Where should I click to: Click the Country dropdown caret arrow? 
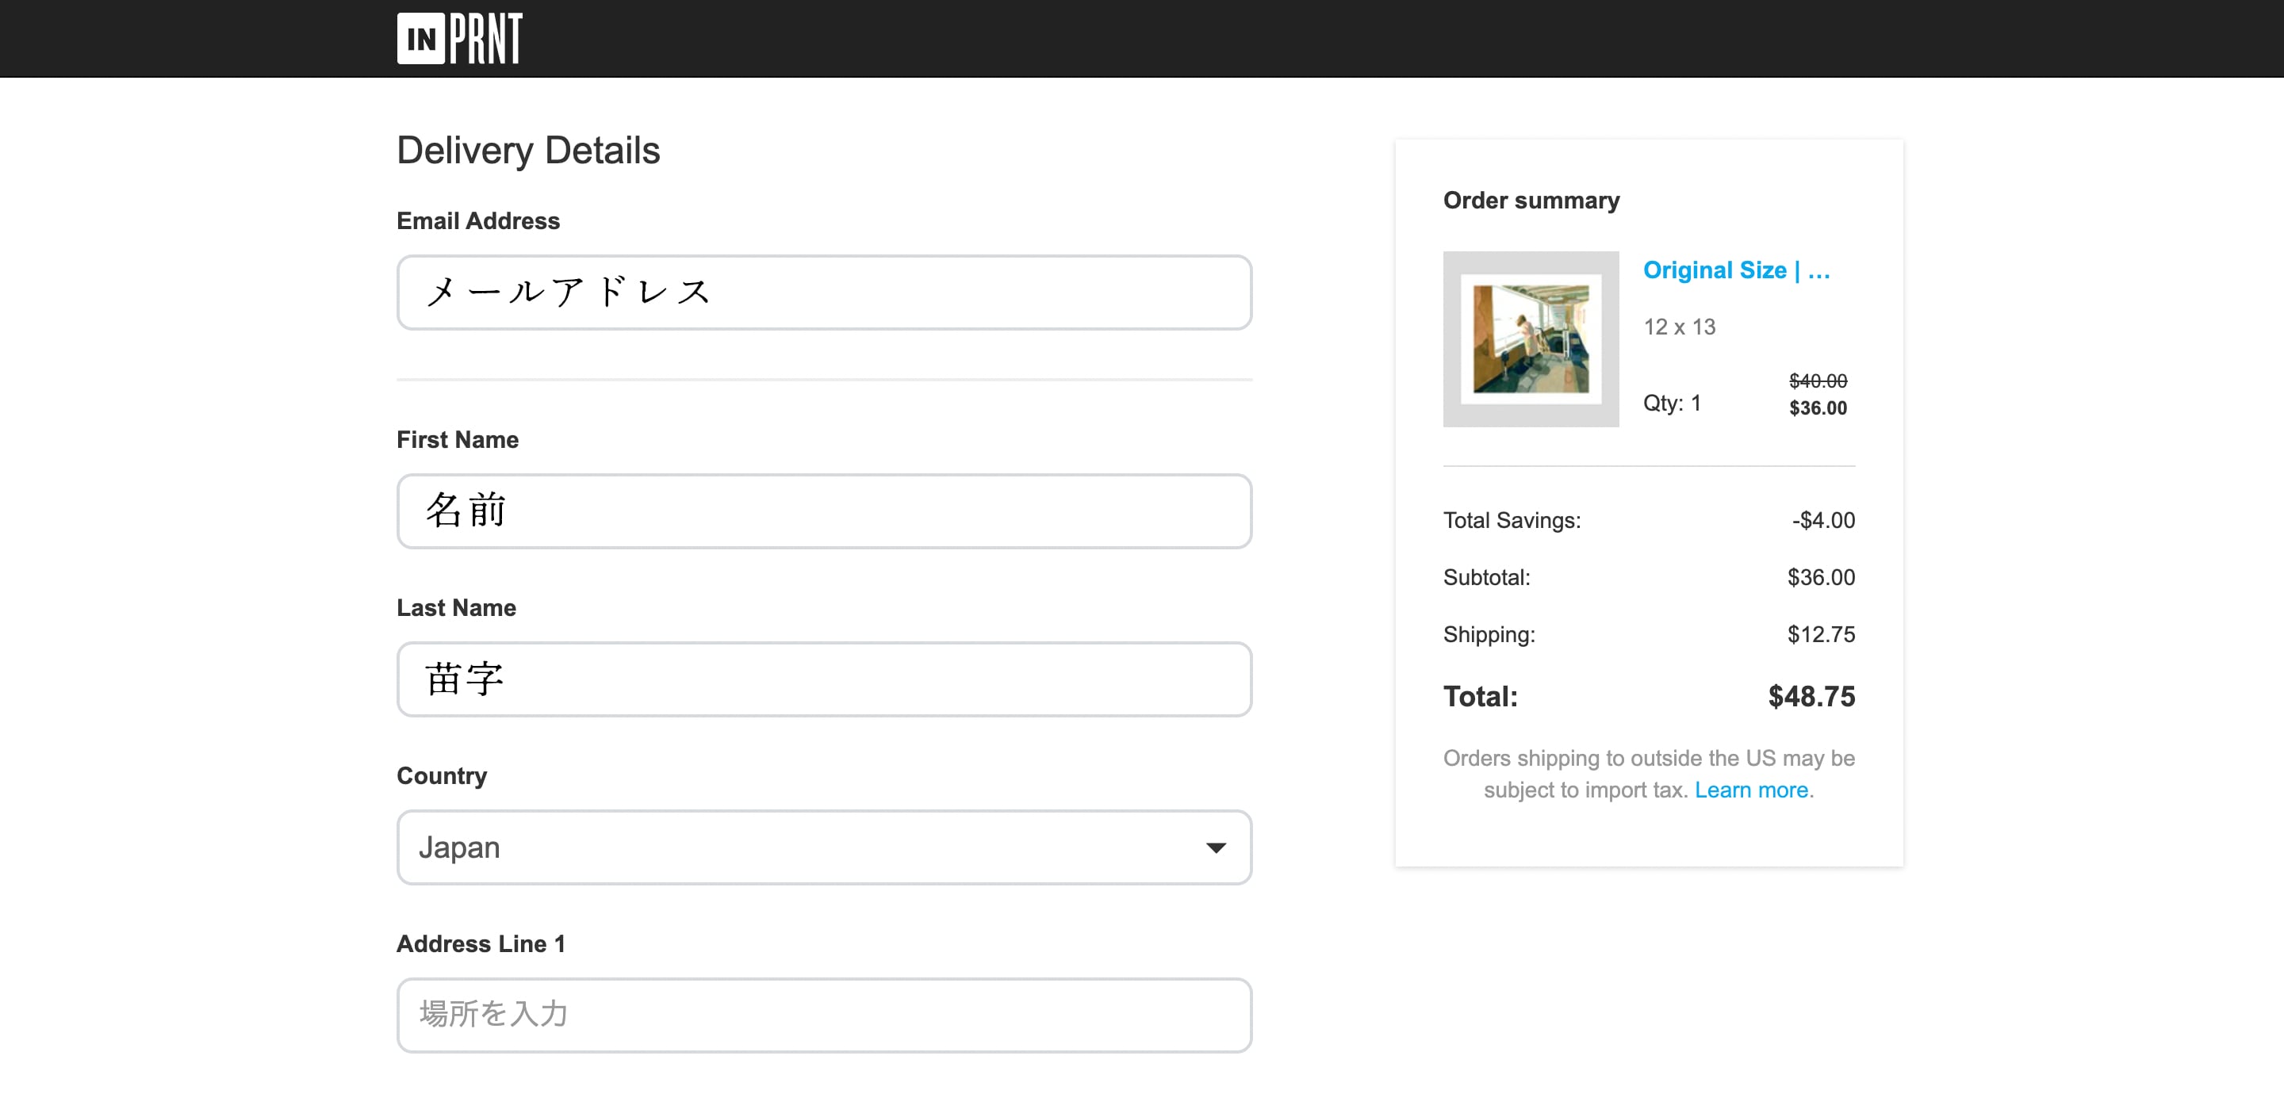[1216, 848]
